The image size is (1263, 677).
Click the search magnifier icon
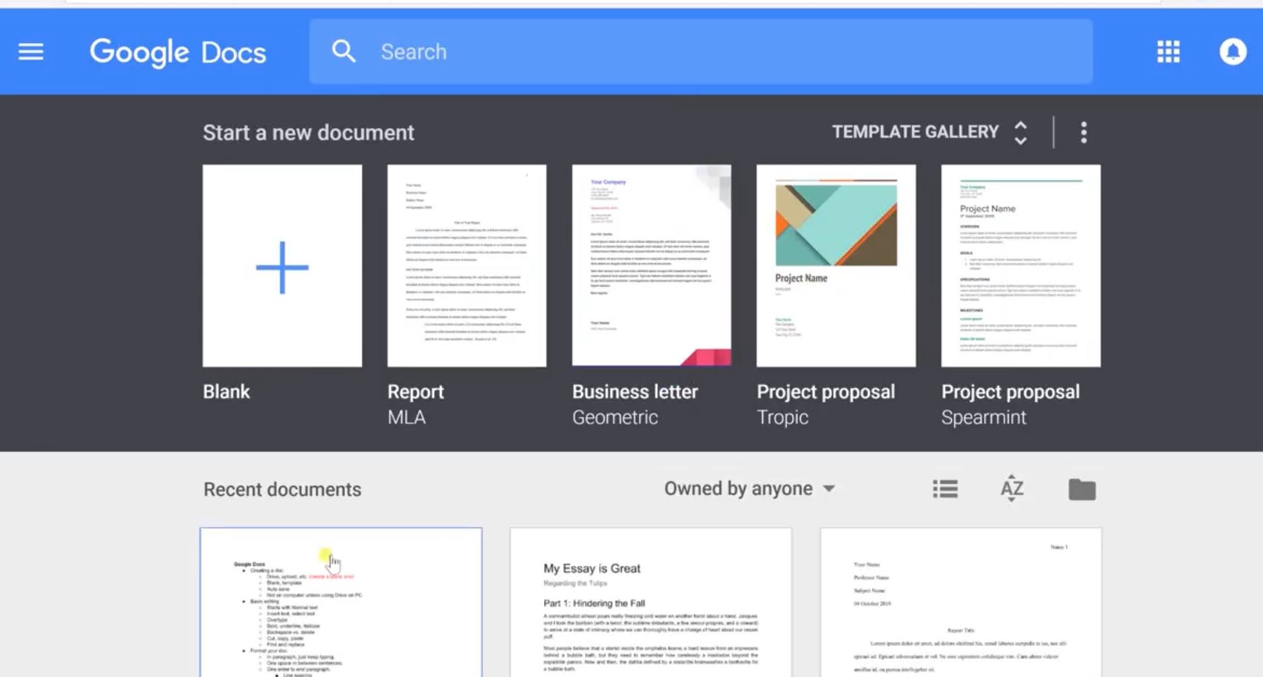344,52
